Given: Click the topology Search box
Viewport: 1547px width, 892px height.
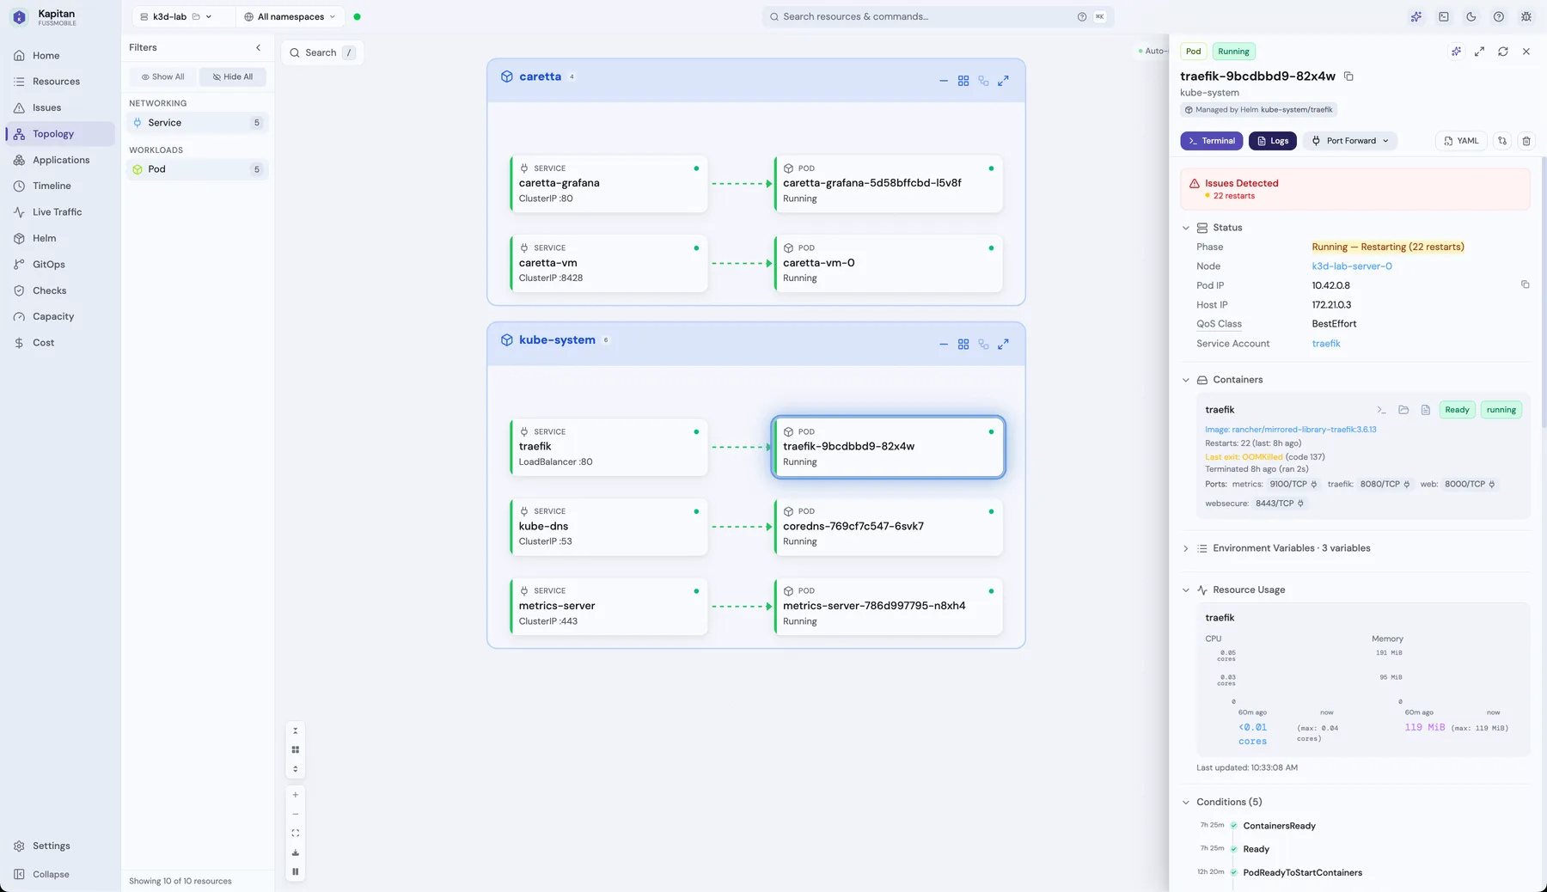Looking at the screenshot, I should tap(323, 52).
